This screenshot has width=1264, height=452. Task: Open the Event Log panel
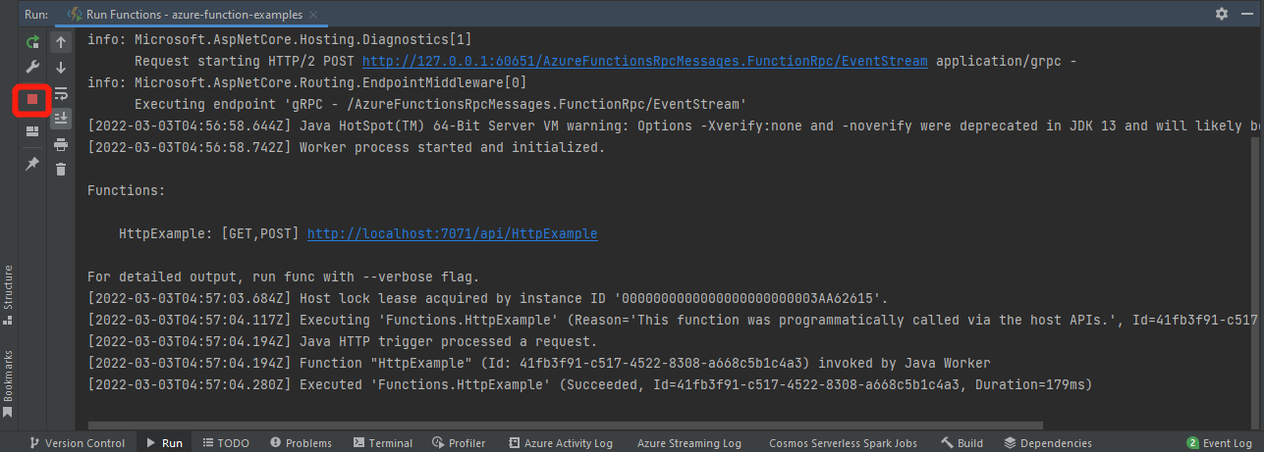pyautogui.click(x=1219, y=443)
